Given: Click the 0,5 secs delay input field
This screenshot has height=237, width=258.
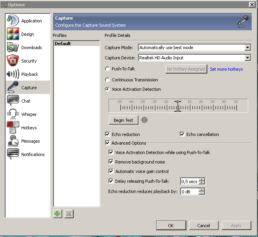Looking at the screenshot, I should coord(190,182).
